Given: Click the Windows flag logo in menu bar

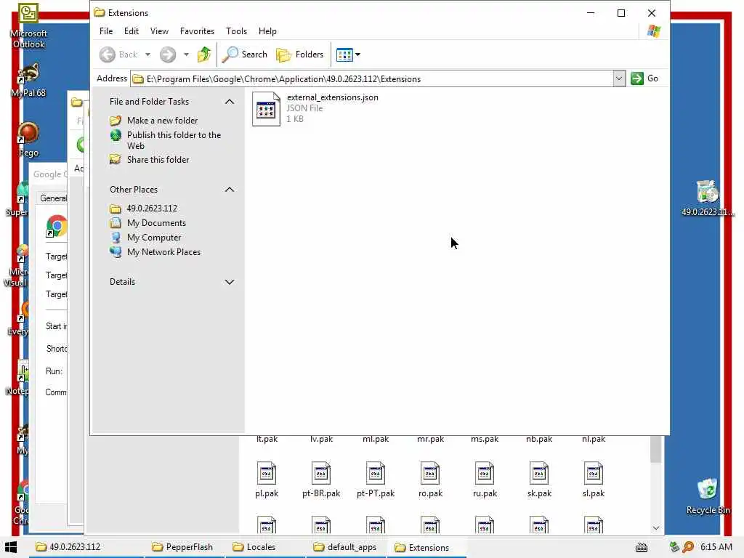Looking at the screenshot, I should pos(653,31).
